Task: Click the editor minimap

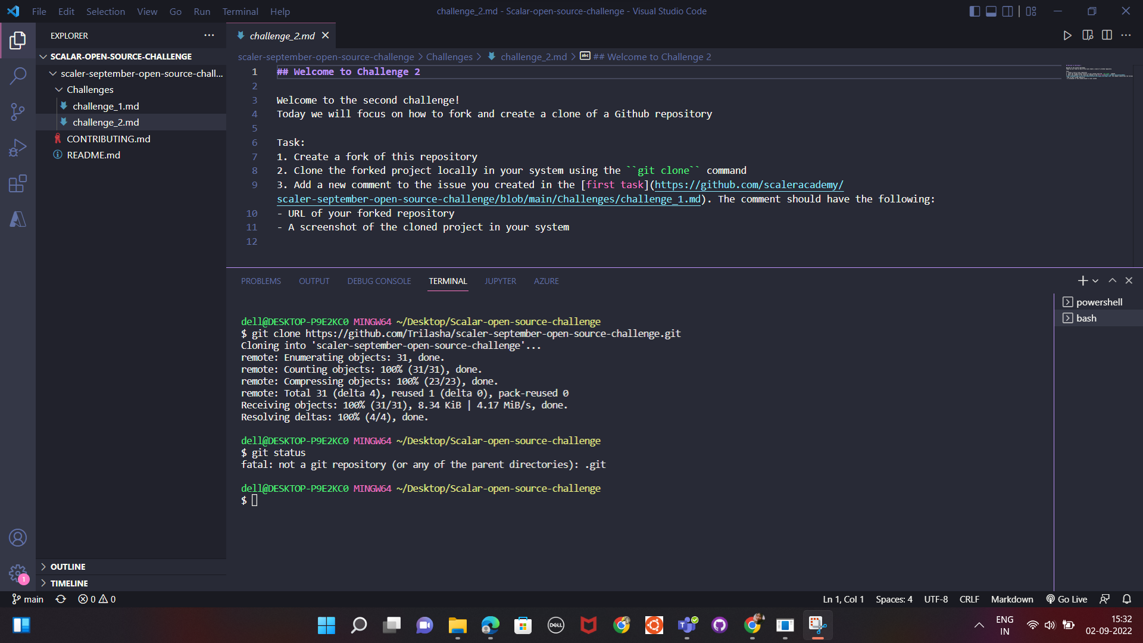Action: coord(1099,72)
